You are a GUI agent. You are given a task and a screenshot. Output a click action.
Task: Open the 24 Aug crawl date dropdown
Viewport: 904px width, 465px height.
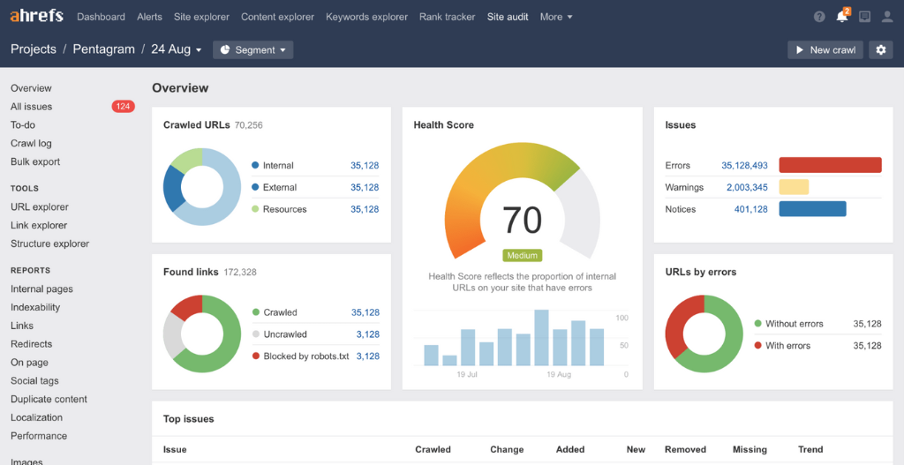pos(177,49)
